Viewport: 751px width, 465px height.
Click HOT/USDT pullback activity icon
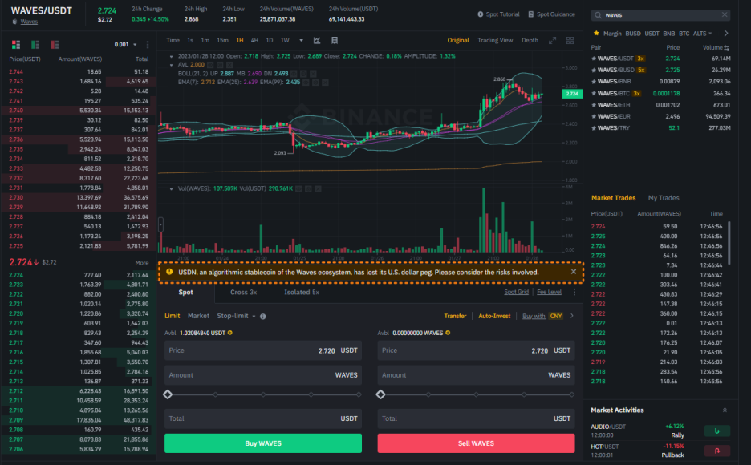pos(717,451)
